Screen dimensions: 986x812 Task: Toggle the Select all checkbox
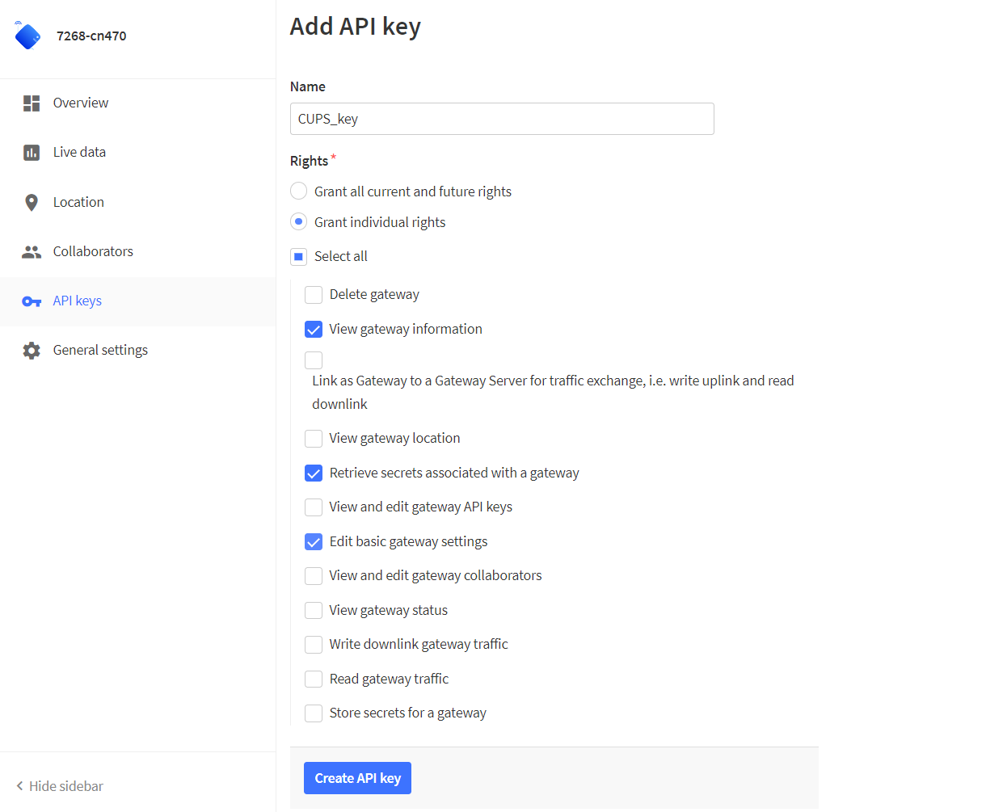[x=299, y=257]
